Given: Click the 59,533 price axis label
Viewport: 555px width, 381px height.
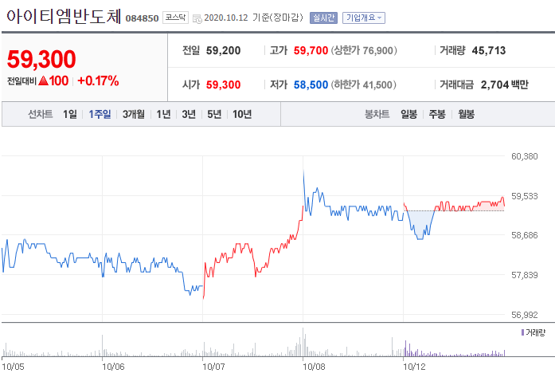Looking at the screenshot, I should (525, 196).
